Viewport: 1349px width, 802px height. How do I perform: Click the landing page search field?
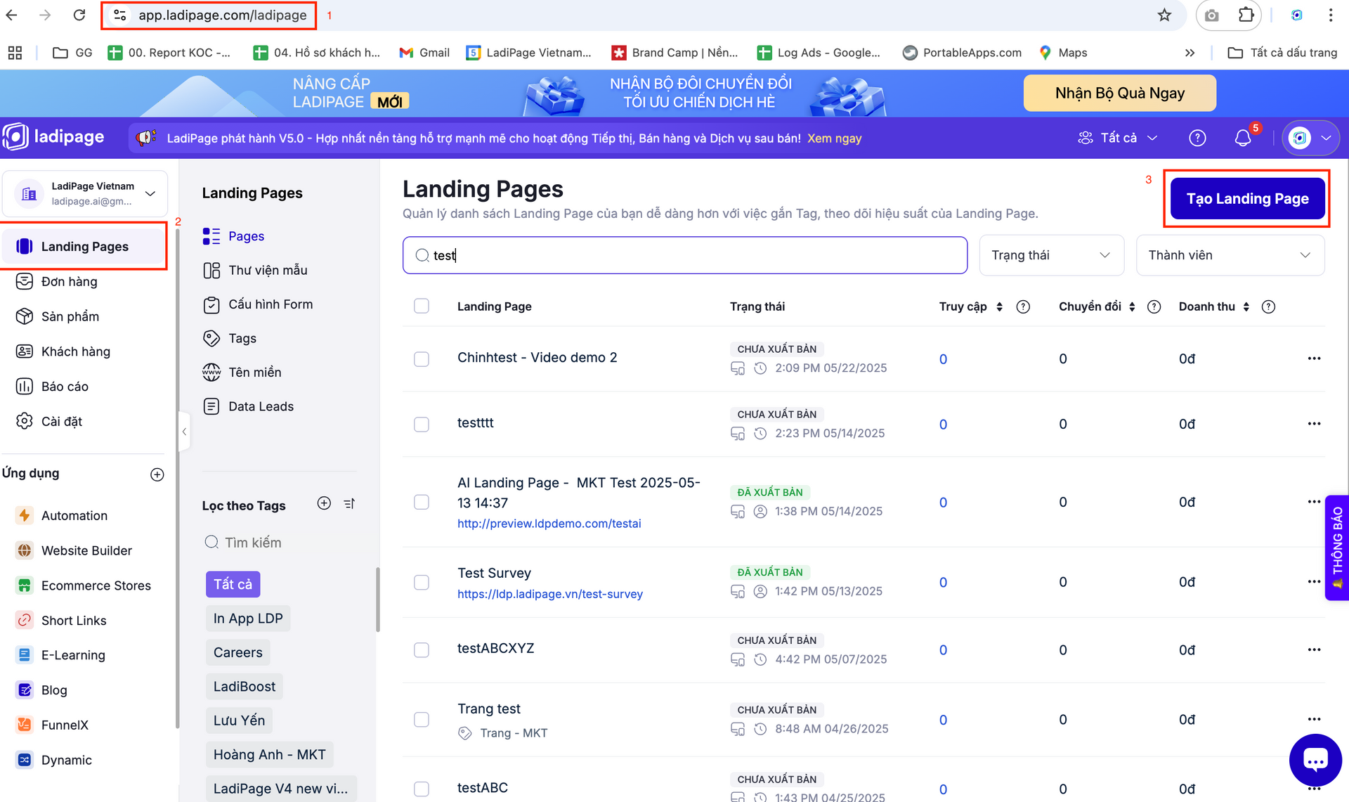click(x=685, y=255)
